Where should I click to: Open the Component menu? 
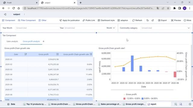tap(9, 20)
